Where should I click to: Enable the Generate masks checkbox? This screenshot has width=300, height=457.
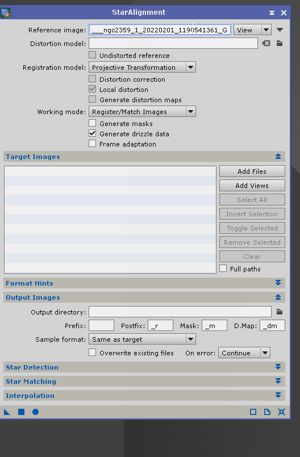(92, 123)
